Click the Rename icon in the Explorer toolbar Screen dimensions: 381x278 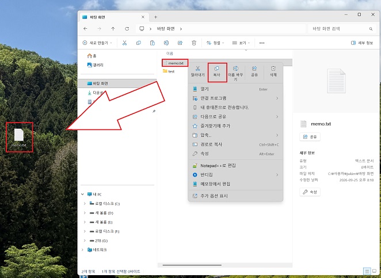[x=166, y=43]
